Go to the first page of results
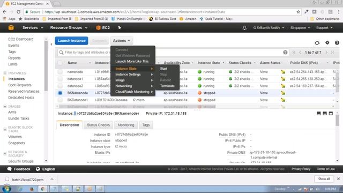The width and height of the screenshot is (343, 193). click(x=294, y=53)
